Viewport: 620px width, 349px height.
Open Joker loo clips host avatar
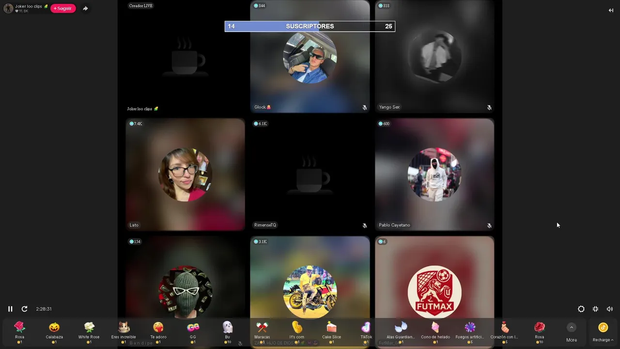(8, 8)
